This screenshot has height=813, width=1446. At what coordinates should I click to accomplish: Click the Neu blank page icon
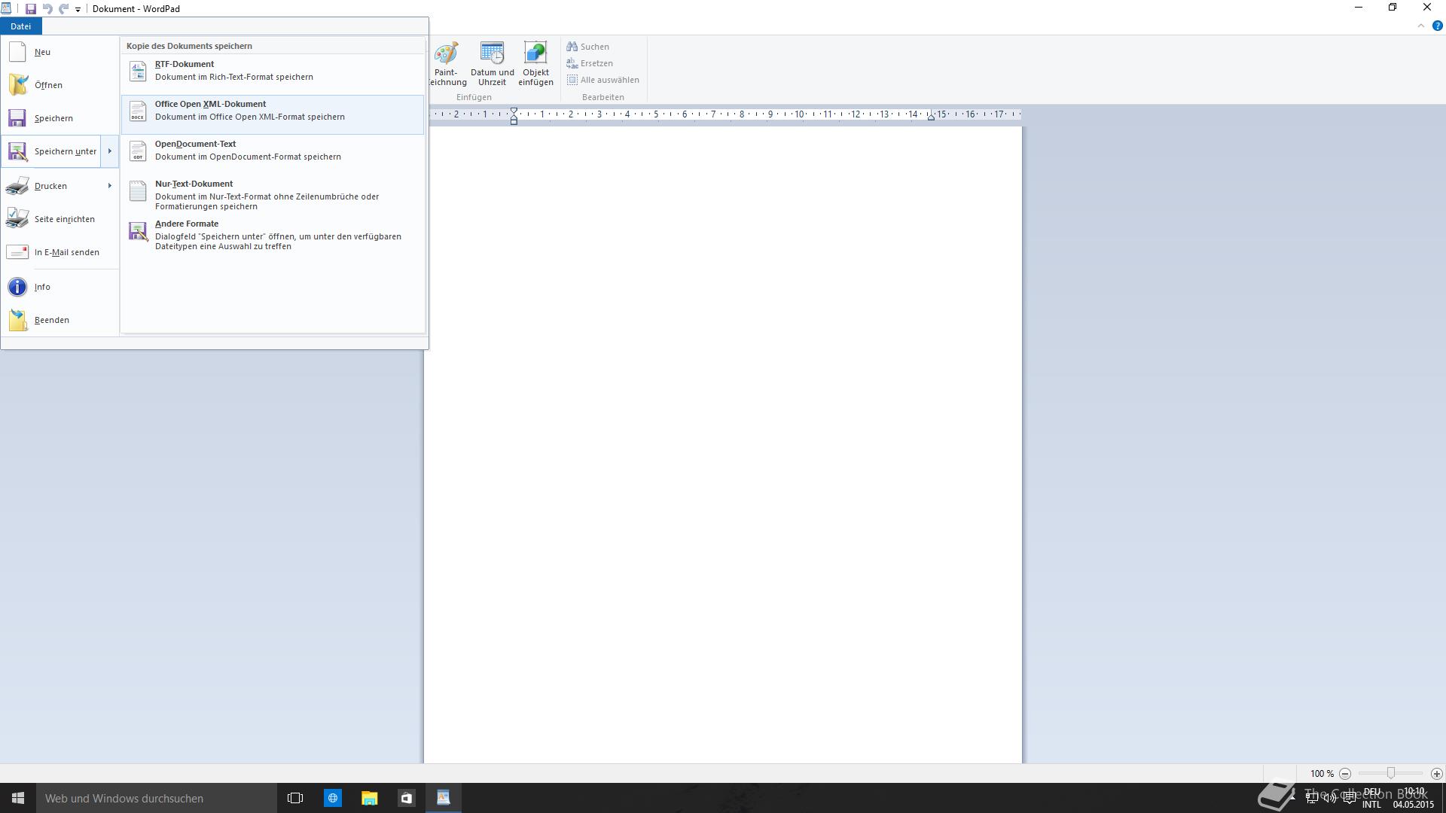(17, 52)
